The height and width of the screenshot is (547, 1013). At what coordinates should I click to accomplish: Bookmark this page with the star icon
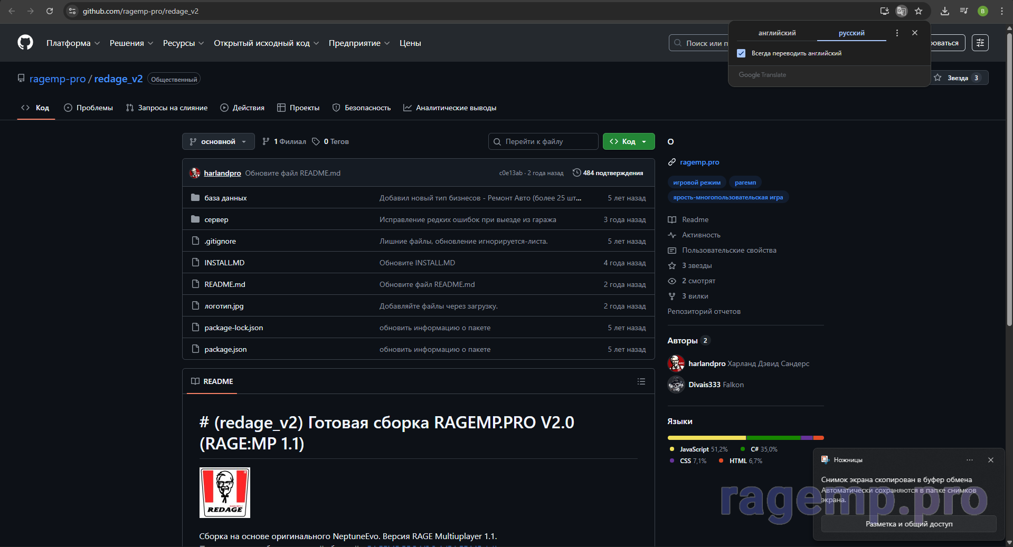[x=919, y=11]
